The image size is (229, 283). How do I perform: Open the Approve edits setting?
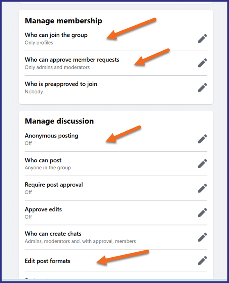[x=116, y=213]
